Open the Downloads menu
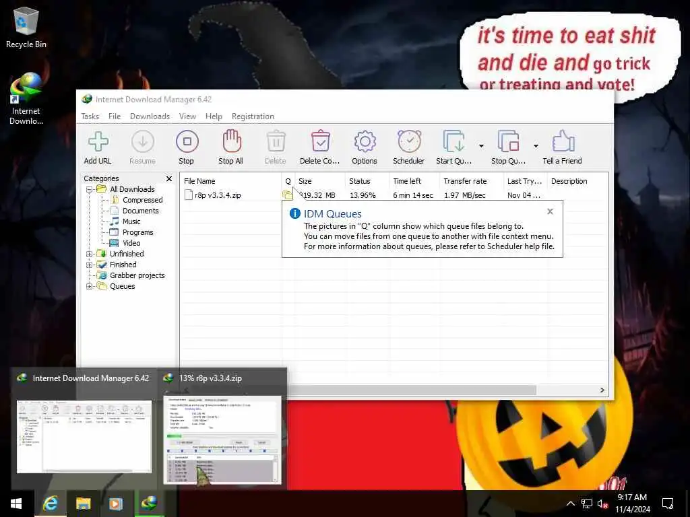This screenshot has height=517, width=690. pyautogui.click(x=150, y=116)
